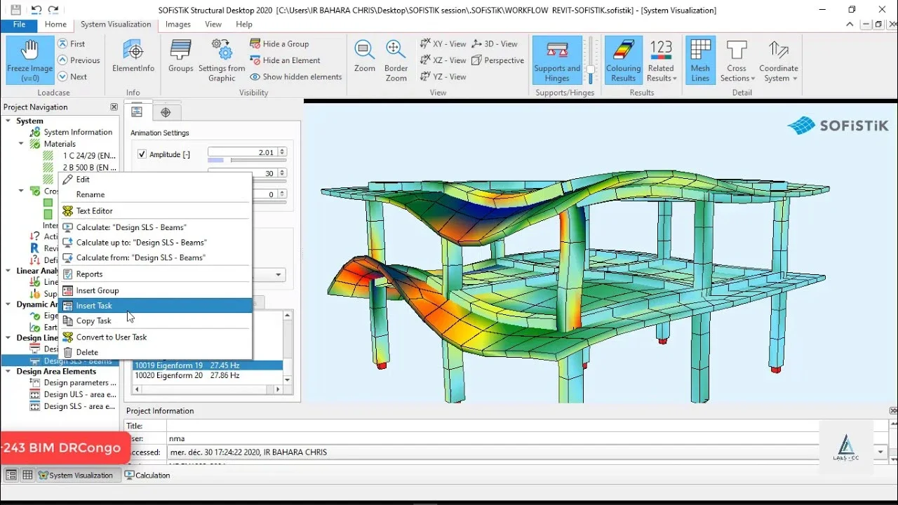This screenshot has width=898, height=505.
Task: Switch to the View ribbon tab
Action: [213, 25]
